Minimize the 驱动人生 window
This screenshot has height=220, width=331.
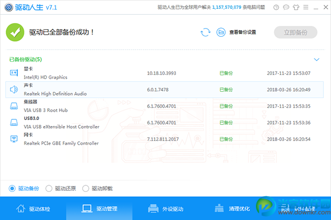(x=316, y=8)
